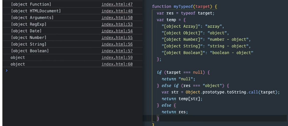Click the 'var temp = {' line
The width and height of the screenshot is (288, 126).
pyautogui.click(x=171, y=20)
